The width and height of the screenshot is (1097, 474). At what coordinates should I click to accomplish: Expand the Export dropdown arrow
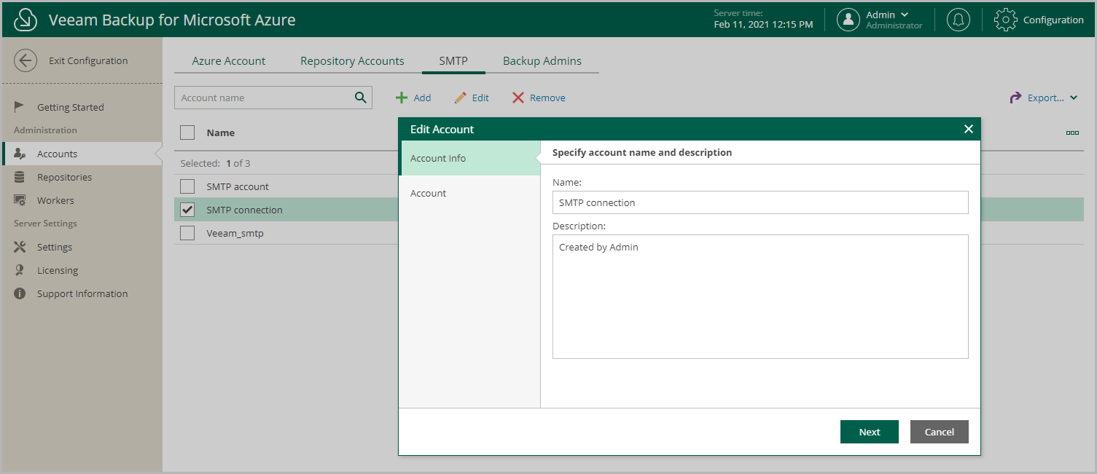(x=1074, y=98)
